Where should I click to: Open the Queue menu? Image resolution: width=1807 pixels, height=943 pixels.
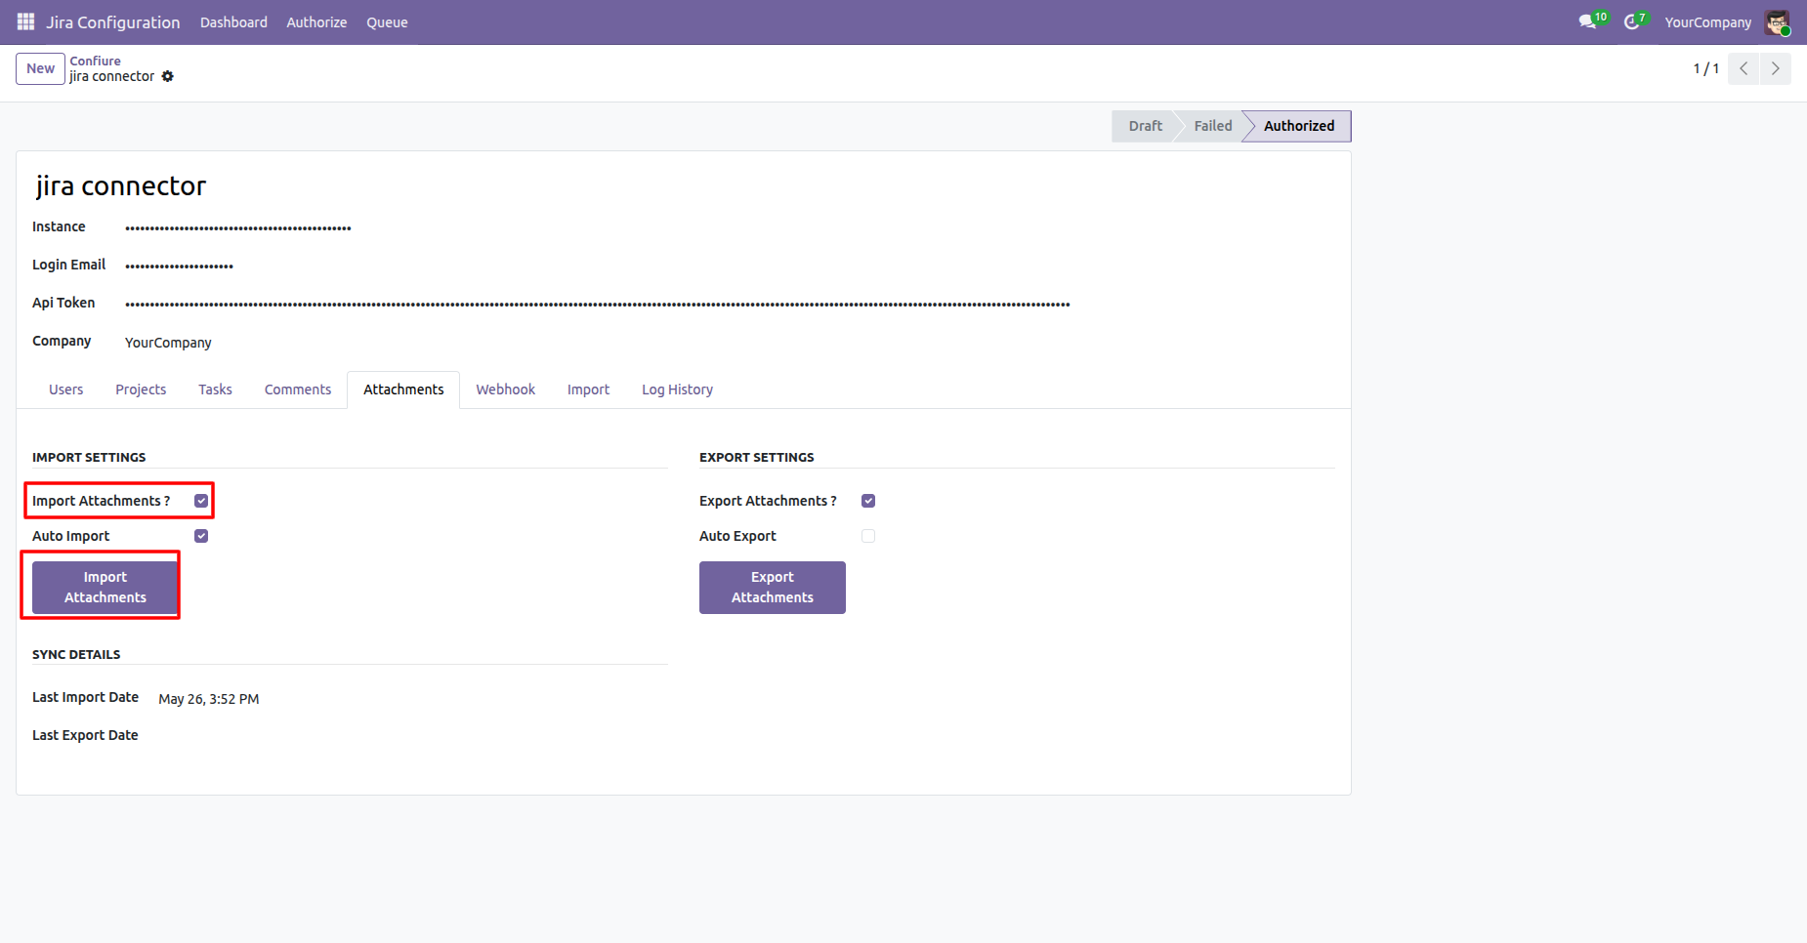(387, 22)
